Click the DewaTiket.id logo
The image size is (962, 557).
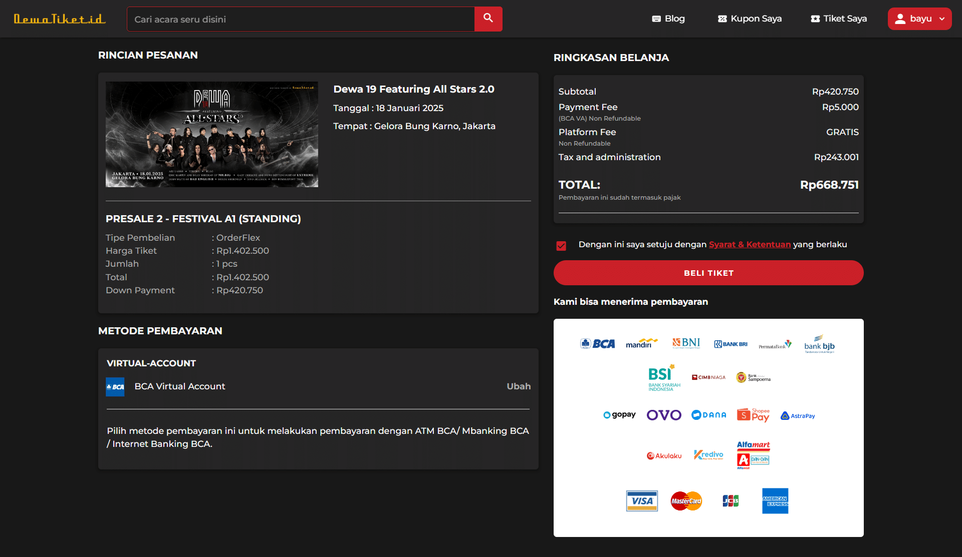[x=60, y=19]
